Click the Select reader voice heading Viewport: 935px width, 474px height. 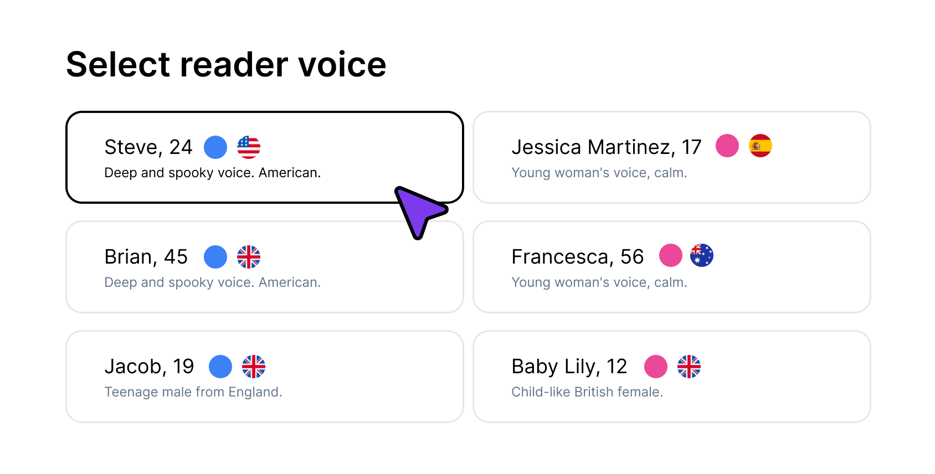(x=227, y=64)
